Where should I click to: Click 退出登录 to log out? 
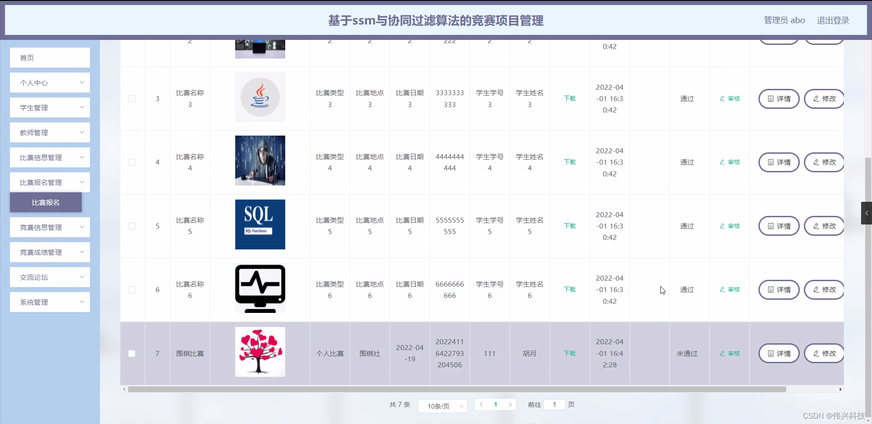833,20
